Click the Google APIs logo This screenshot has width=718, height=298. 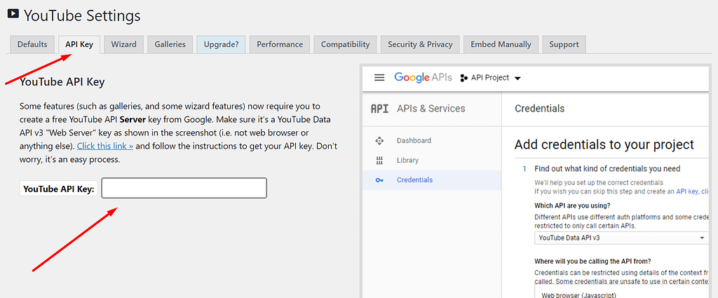pos(422,78)
